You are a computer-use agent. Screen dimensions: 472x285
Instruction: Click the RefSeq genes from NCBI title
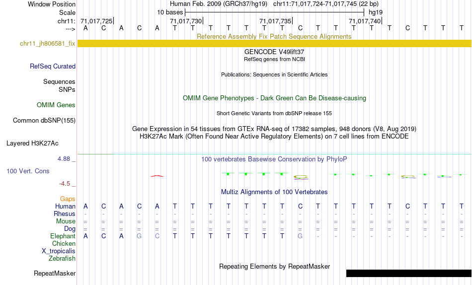(274, 59)
